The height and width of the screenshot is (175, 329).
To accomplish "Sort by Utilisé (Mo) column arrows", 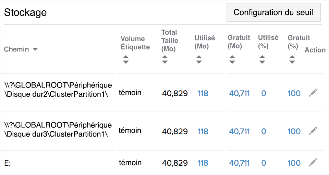I will click(199, 59).
